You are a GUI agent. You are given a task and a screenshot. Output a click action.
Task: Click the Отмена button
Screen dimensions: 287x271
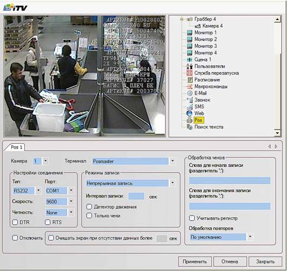coord(230,262)
